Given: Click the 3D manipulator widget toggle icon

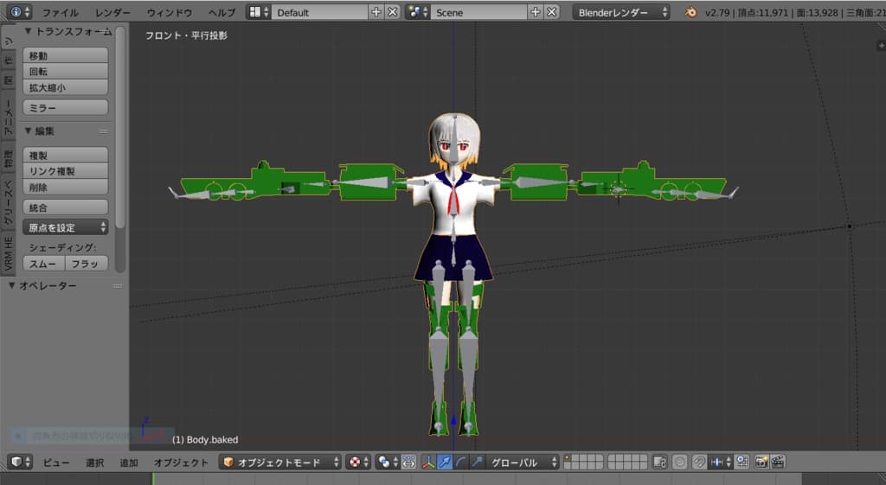Looking at the screenshot, I should (427, 463).
